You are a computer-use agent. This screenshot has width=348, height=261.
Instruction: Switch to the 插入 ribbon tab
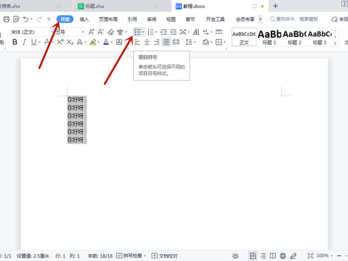85,19
